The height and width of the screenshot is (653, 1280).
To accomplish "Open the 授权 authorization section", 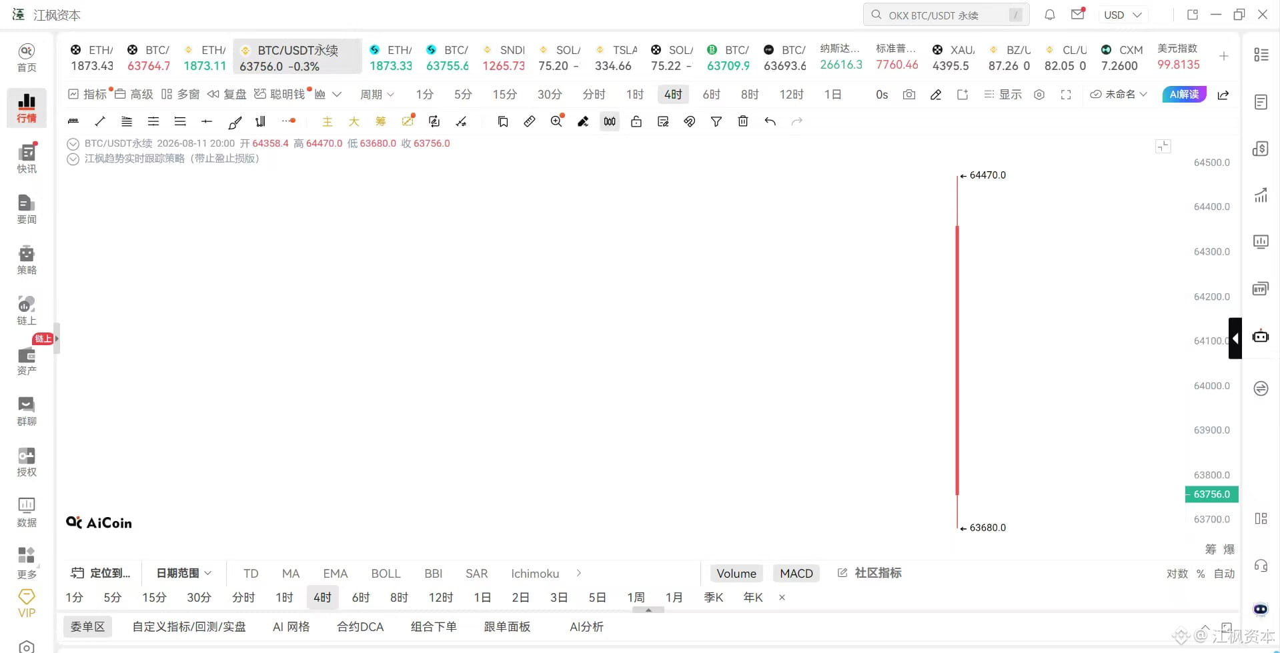I will tap(27, 462).
